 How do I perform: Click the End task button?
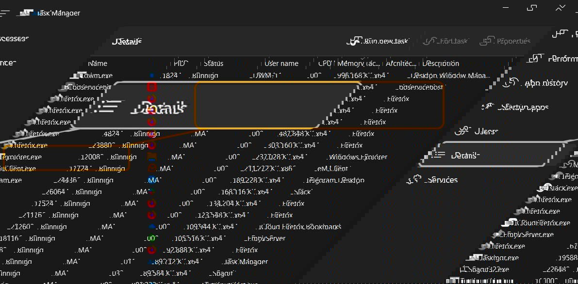(x=445, y=41)
